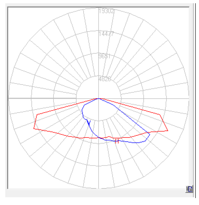Click top end of vertical axis line
The height and width of the screenshot is (205, 199).
(x=99, y=8)
